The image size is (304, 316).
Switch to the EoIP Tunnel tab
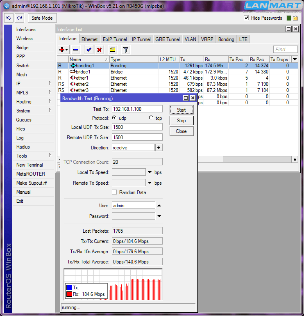coord(115,39)
